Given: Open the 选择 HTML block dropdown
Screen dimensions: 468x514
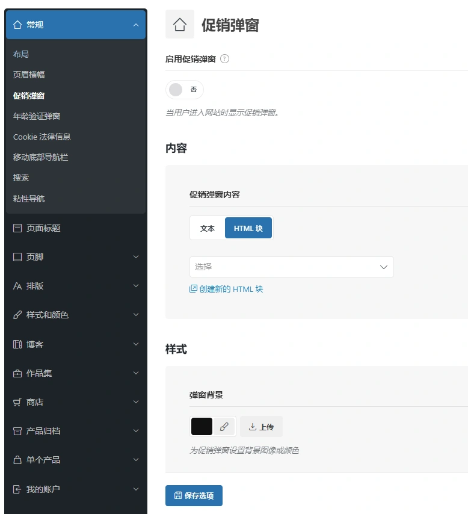Looking at the screenshot, I should (x=291, y=267).
